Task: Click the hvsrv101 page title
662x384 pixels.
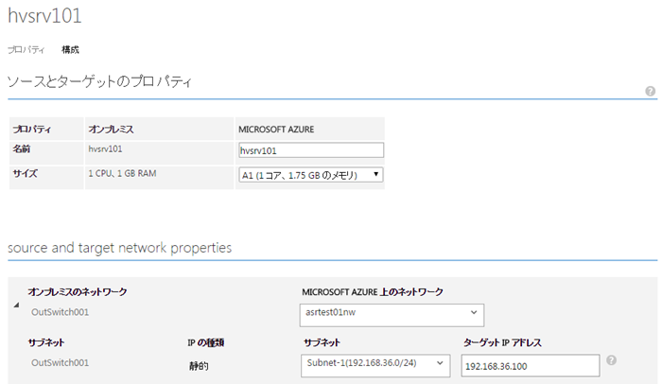Action: 44,16
